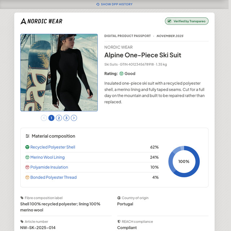This screenshot has width=231, height=231.
Task: Click the tag icon beside Fibre composition label
Action: point(22,198)
